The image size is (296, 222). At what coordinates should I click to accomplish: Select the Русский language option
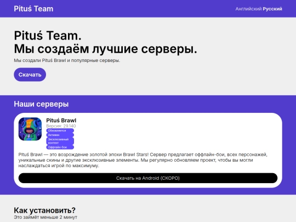272,9
